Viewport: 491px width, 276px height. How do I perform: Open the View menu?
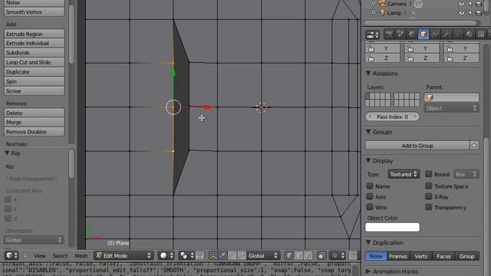click(x=40, y=255)
